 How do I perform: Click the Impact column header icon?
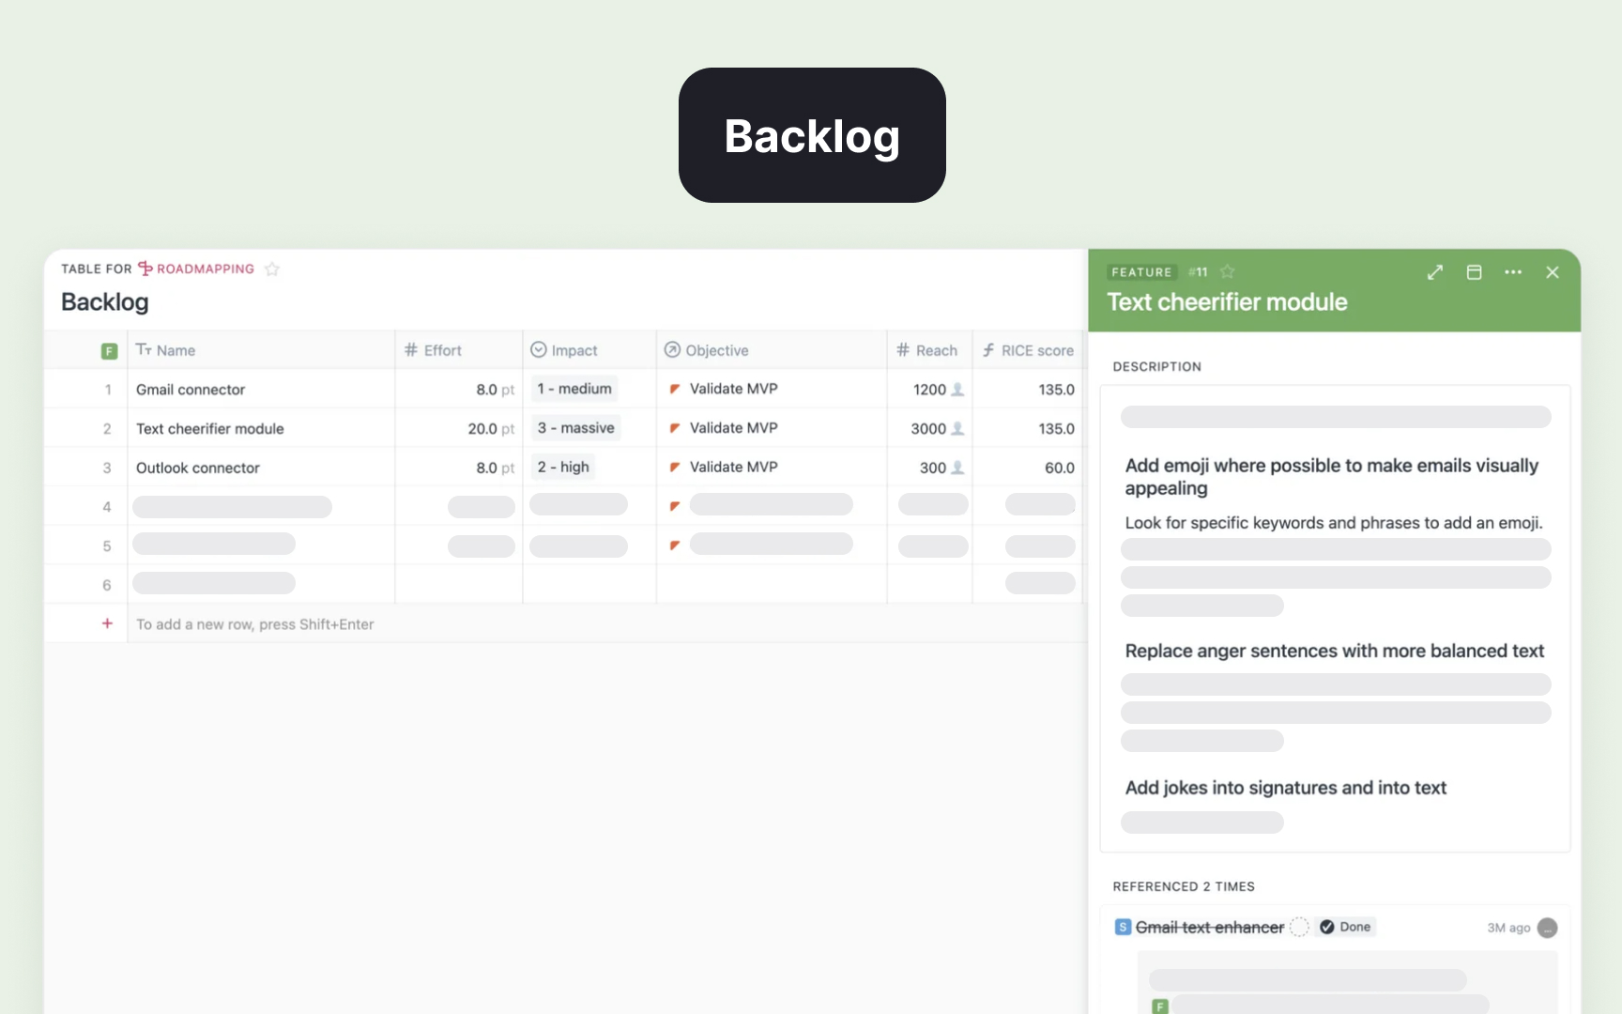click(x=538, y=349)
